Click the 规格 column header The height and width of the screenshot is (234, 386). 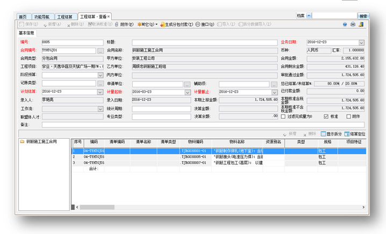point(327,142)
